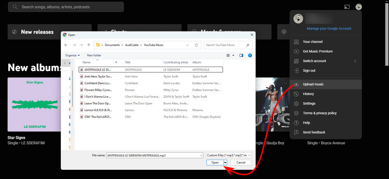The image size is (389, 179).
Task: Click the Cancel button
Action: coord(241,163)
